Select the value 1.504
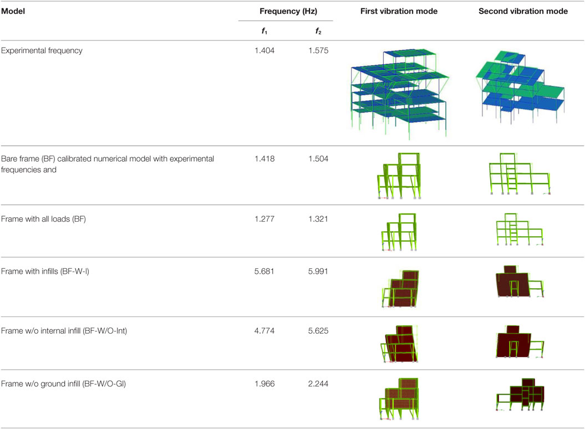The image size is (585, 429). (x=318, y=159)
